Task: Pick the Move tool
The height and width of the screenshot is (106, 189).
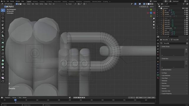Action: coord(3,18)
